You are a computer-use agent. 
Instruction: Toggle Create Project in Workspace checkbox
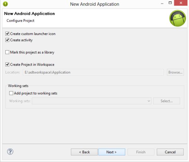tap(8, 64)
